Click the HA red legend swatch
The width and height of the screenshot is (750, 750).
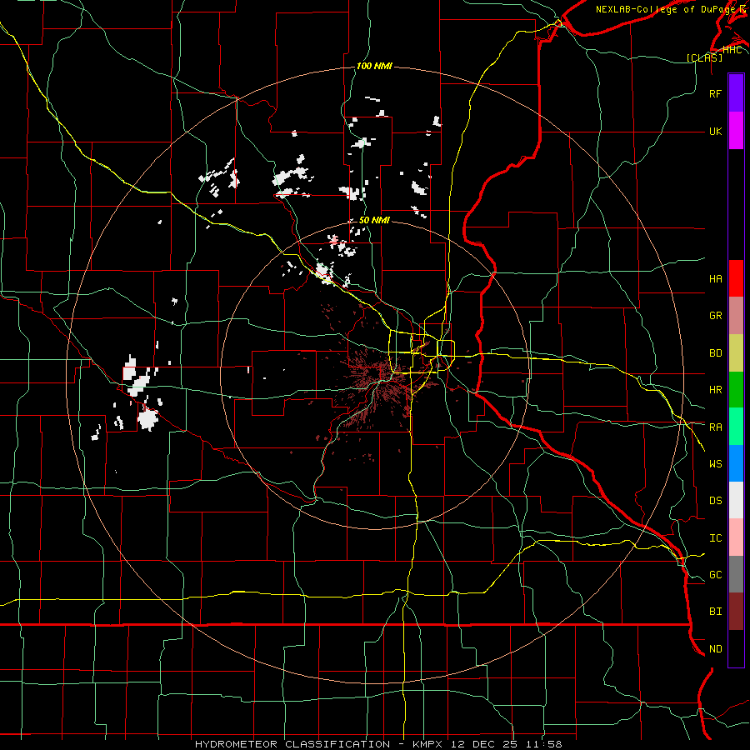click(736, 278)
